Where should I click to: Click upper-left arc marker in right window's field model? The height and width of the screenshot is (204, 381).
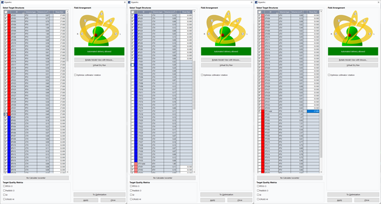click(x=339, y=21)
